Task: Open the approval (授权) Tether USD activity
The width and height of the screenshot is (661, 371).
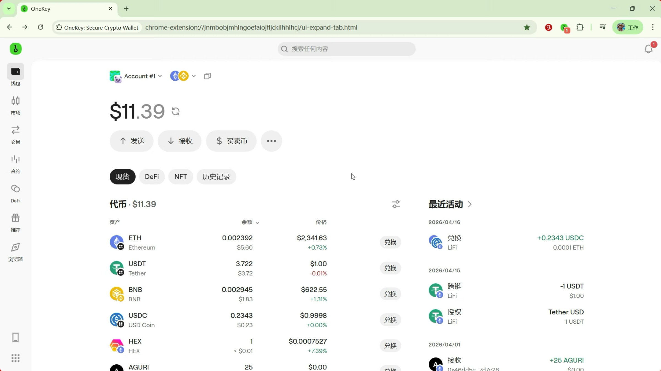Action: [x=506, y=317]
